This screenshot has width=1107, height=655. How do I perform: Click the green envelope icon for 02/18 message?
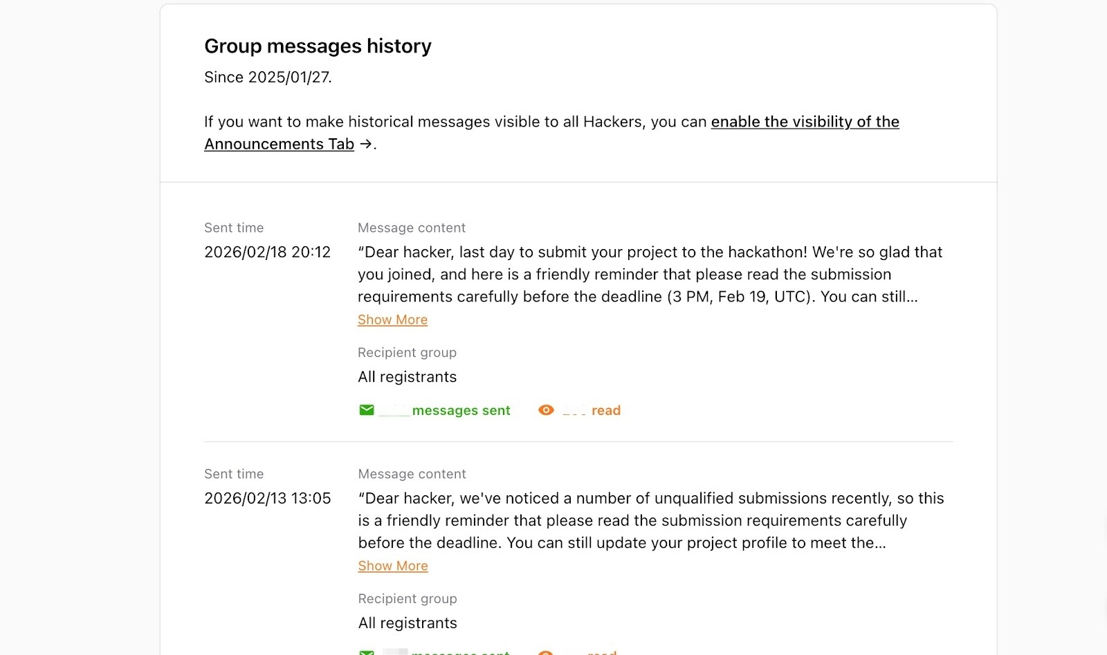(367, 410)
